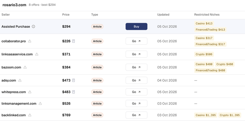Click the warning icon next to adsy.com

(x=20, y=80)
